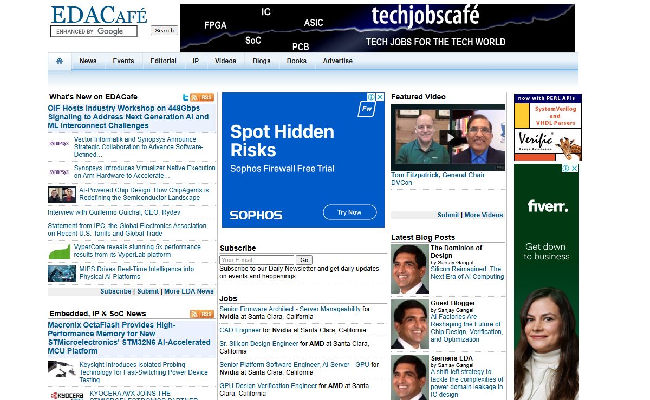
Task: Open Sophos AdChoices info icon
Action: (x=372, y=97)
